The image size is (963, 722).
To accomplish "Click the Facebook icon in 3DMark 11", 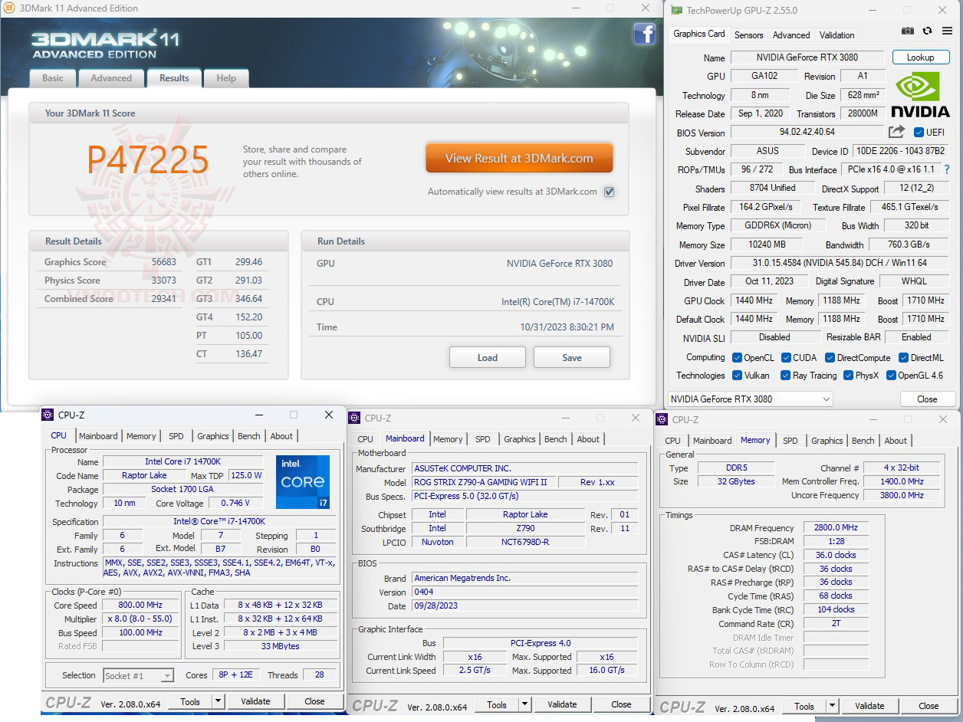I will [x=644, y=34].
